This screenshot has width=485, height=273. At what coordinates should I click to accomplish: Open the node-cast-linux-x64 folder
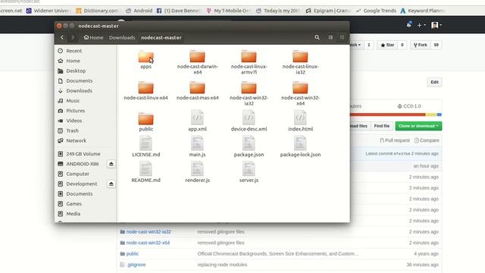pos(145,91)
